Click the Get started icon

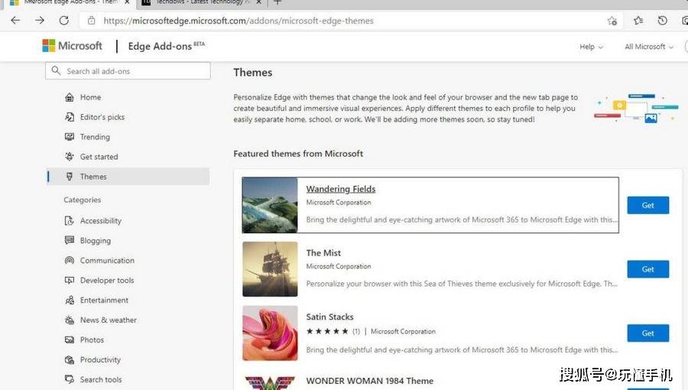[x=70, y=156]
